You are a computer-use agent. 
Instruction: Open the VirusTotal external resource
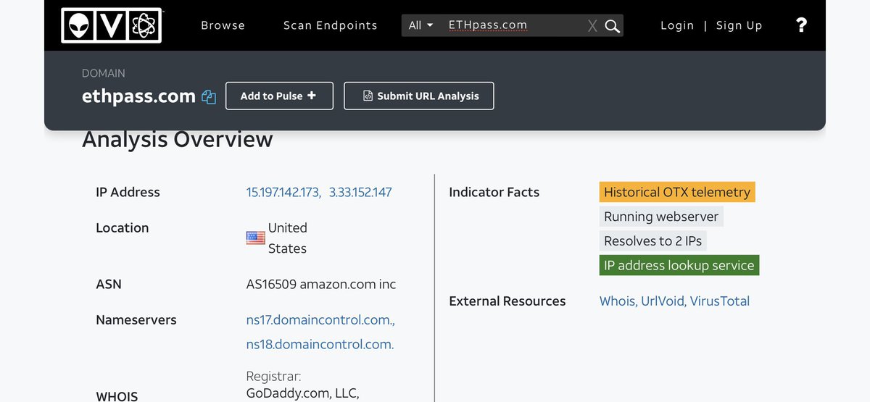click(x=719, y=301)
